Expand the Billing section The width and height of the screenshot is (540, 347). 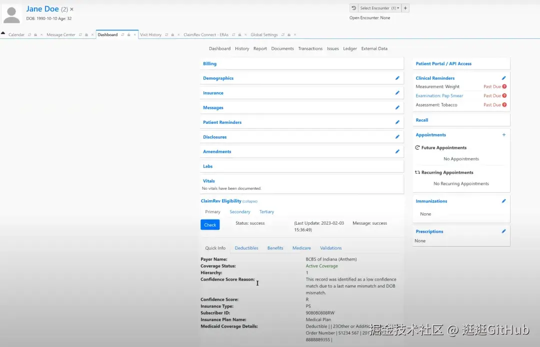(209, 63)
